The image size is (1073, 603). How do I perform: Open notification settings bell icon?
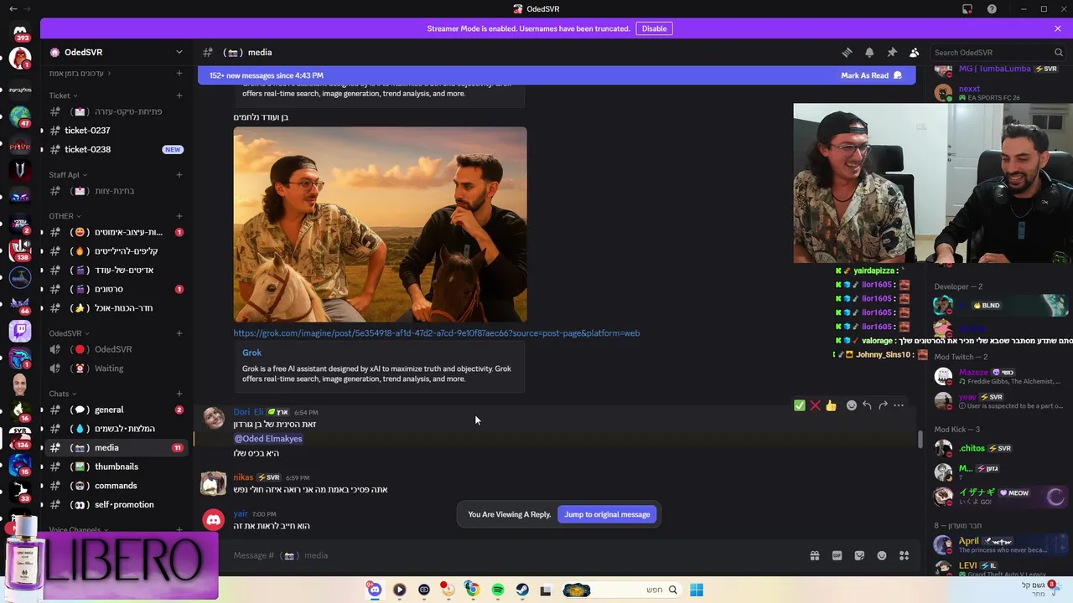tap(869, 52)
